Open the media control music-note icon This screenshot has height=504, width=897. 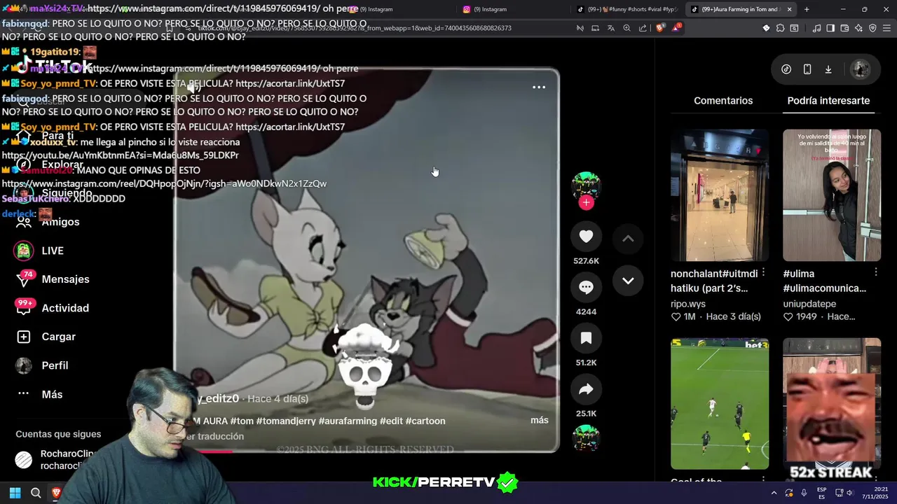click(x=816, y=28)
